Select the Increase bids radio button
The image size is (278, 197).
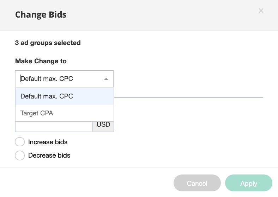click(20, 142)
